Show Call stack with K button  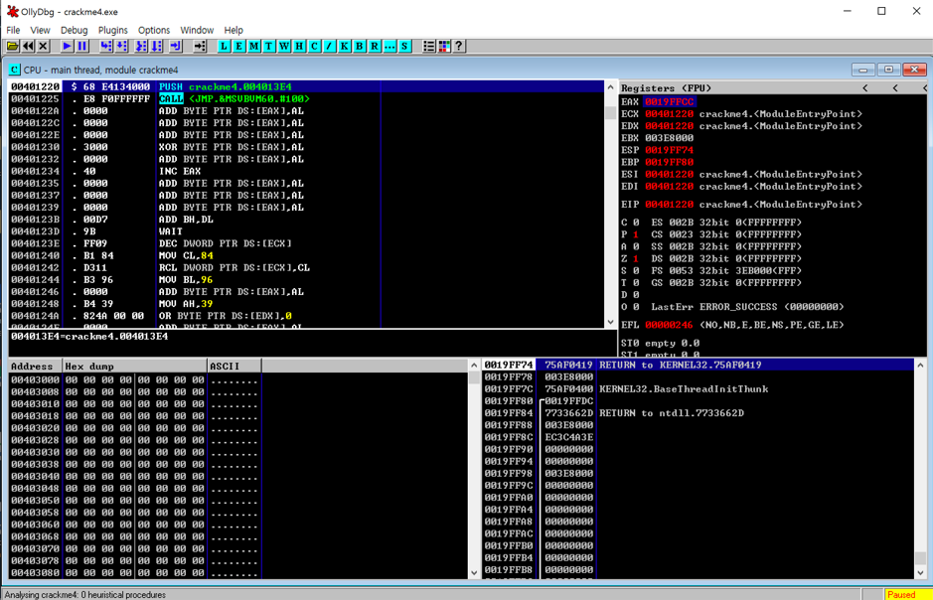[345, 46]
